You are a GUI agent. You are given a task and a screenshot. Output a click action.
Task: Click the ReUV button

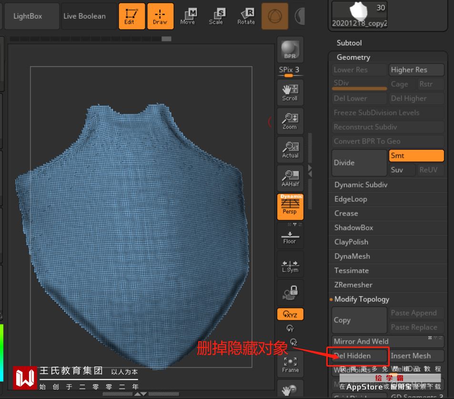pyautogui.click(x=431, y=170)
